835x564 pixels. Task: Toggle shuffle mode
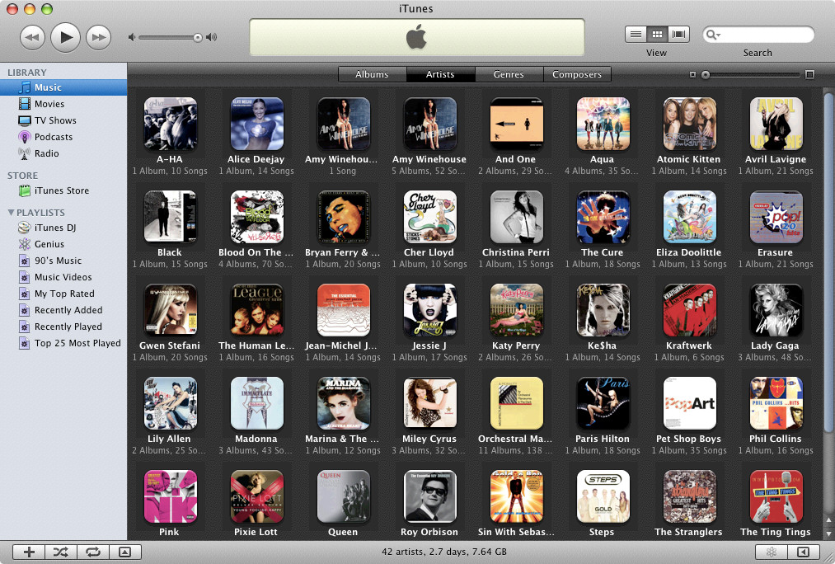point(61,552)
